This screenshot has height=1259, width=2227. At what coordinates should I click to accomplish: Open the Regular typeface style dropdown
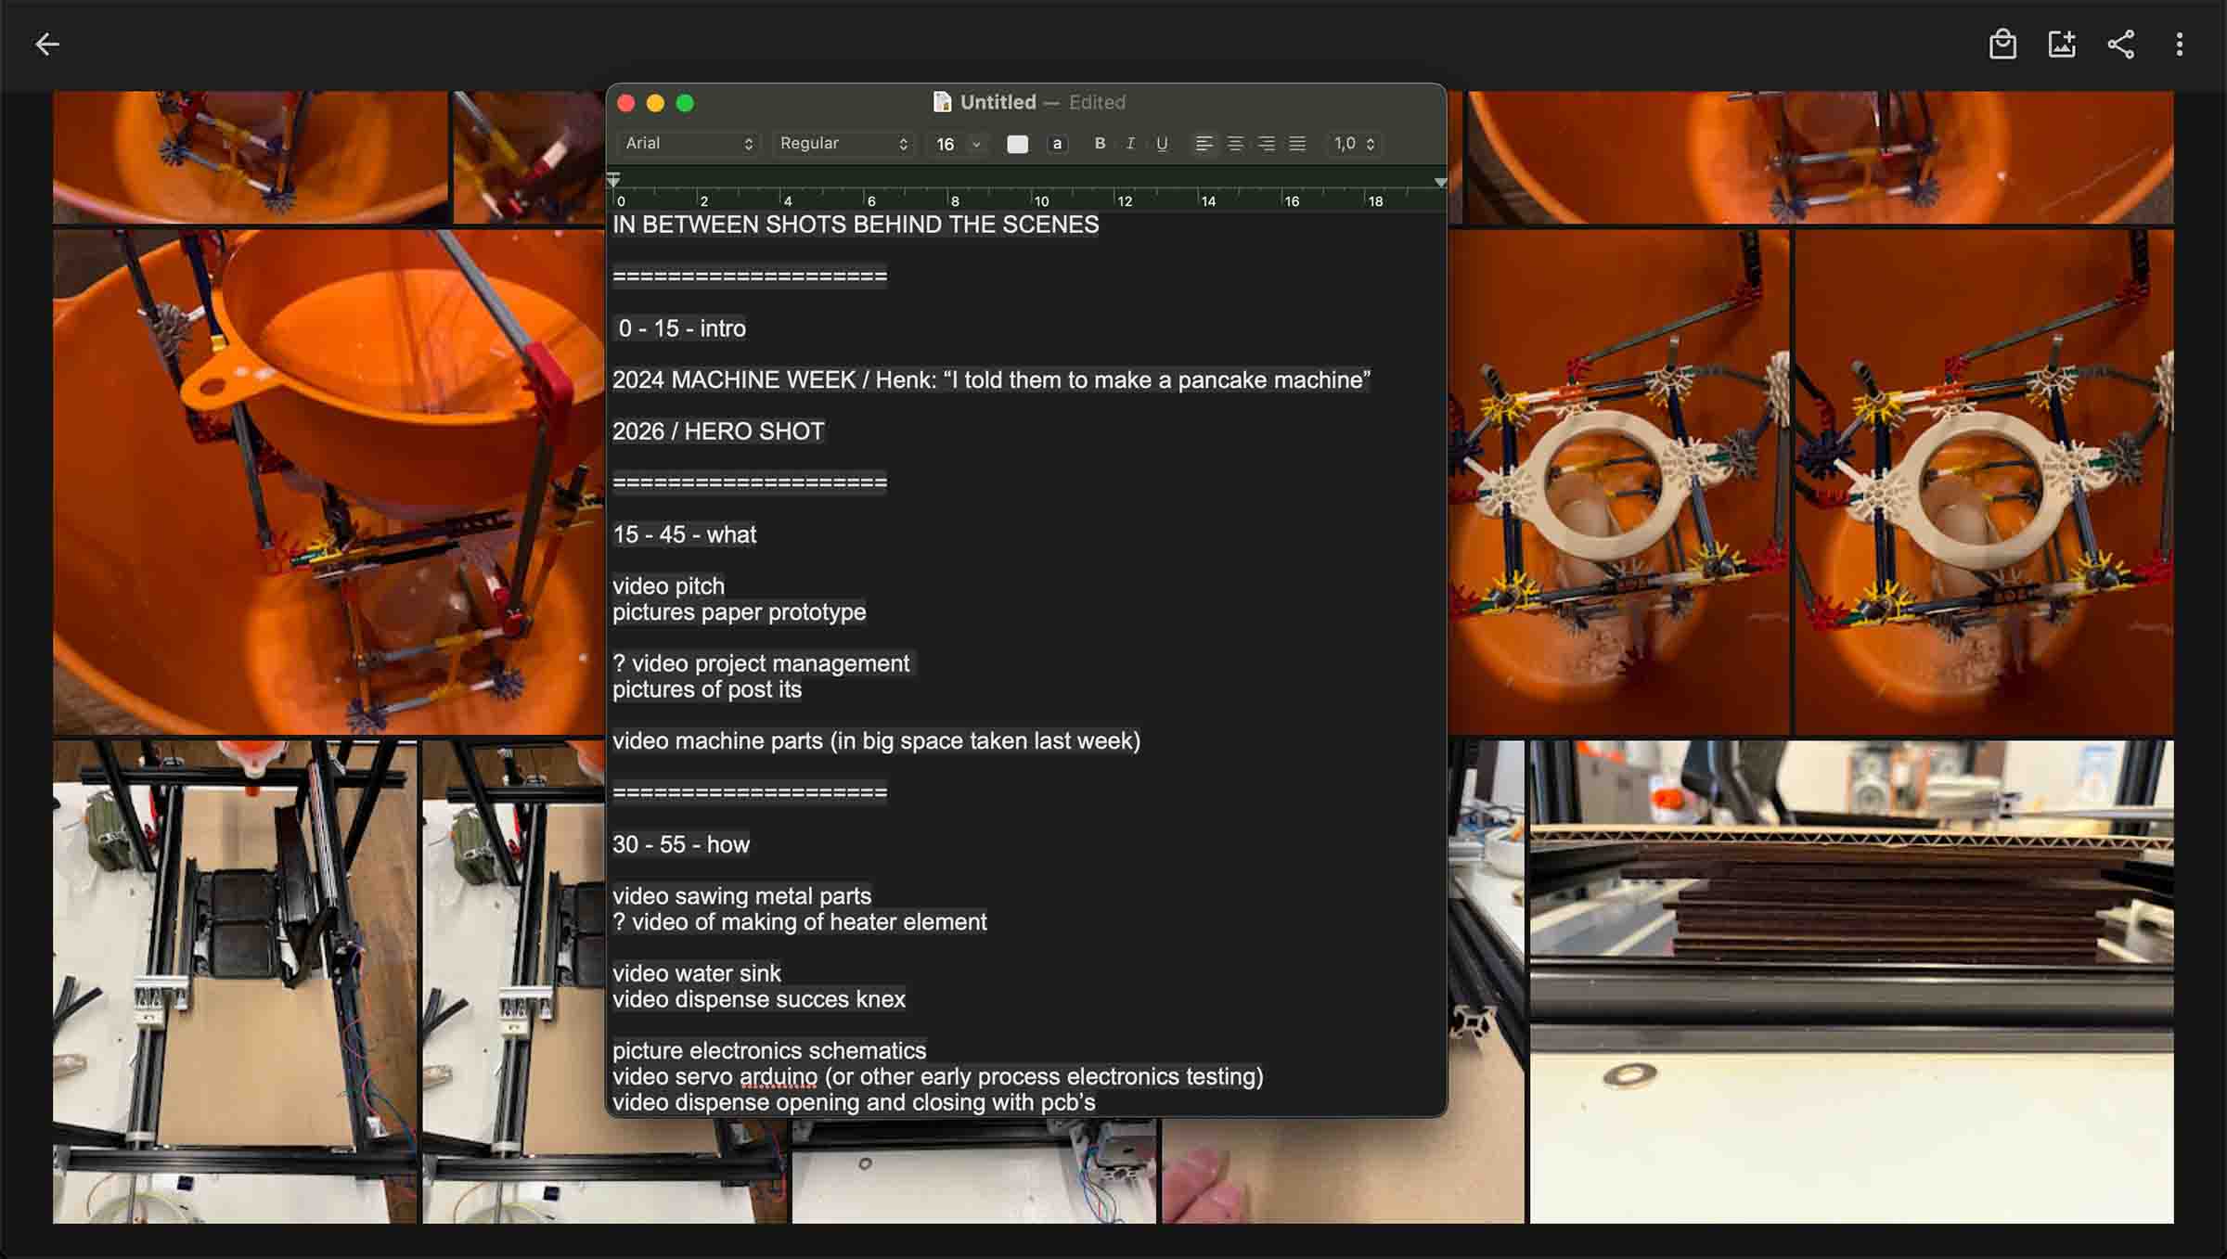click(x=843, y=144)
